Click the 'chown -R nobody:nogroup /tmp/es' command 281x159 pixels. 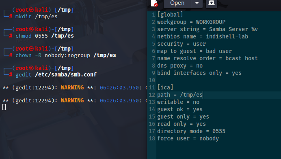click(x=66, y=55)
